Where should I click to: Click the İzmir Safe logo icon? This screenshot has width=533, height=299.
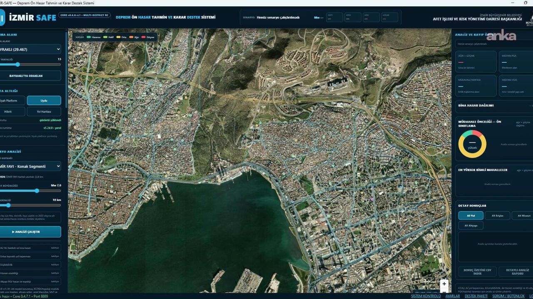click(2, 17)
